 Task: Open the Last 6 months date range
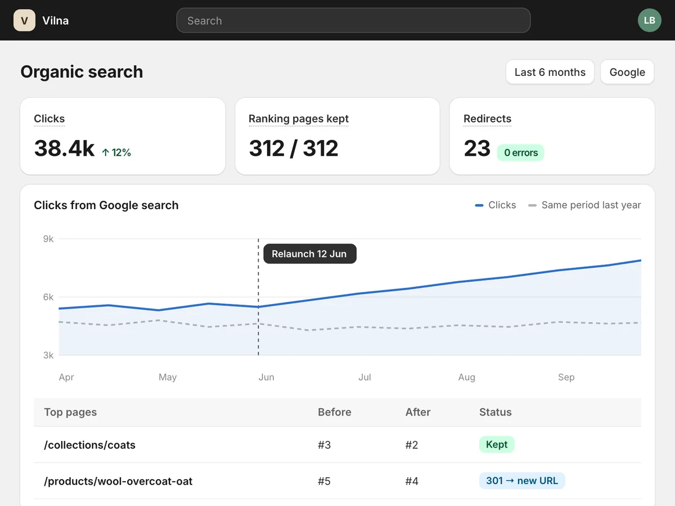pos(550,72)
